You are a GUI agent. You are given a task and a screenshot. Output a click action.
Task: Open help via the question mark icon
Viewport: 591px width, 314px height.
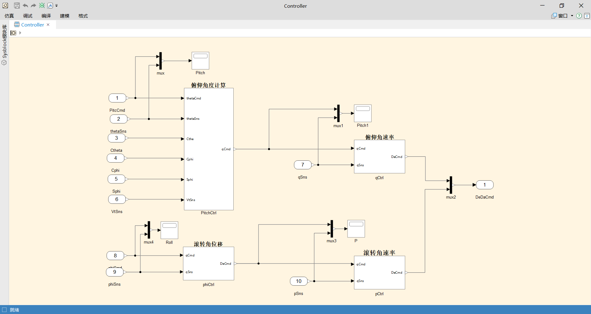[x=579, y=16]
